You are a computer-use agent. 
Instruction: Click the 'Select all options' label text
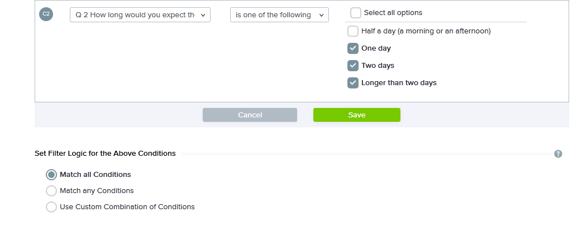(x=393, y=13)
